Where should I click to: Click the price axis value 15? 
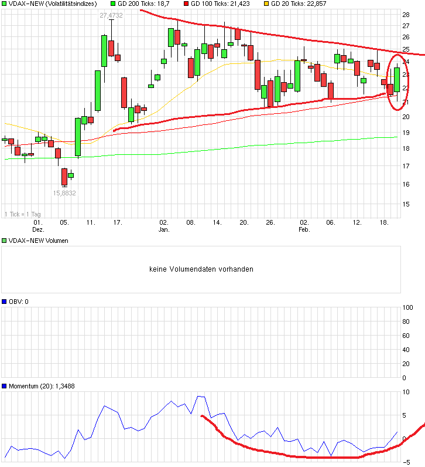(x=406, y=204)
